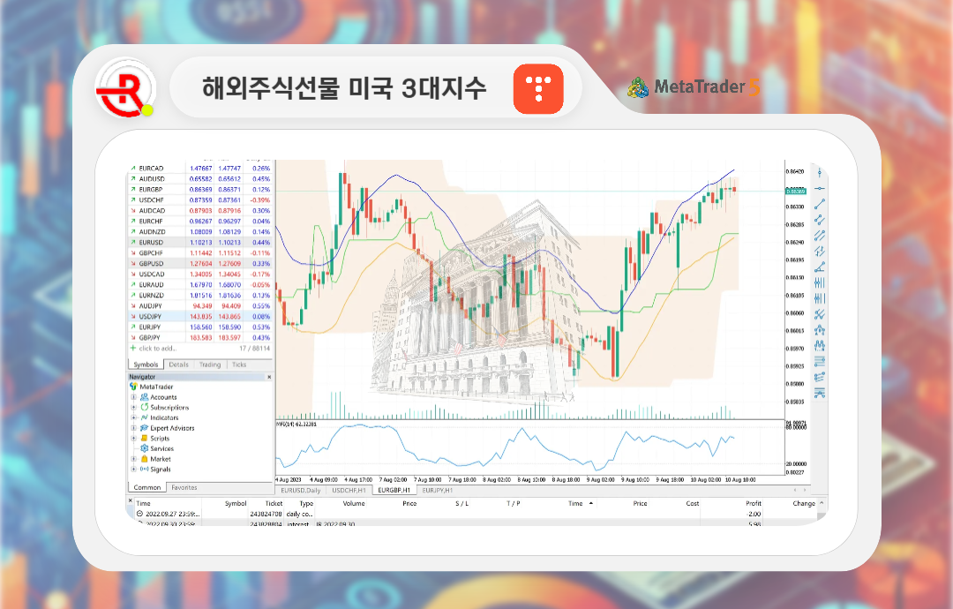Image resolution: width=953 pixels, height=609 pixels.
Task: Click the Time column sort arrow
Action: tap(590, 503)
